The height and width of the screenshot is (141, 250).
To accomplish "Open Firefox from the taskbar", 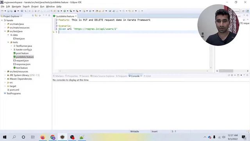I will tap(43, 137).
